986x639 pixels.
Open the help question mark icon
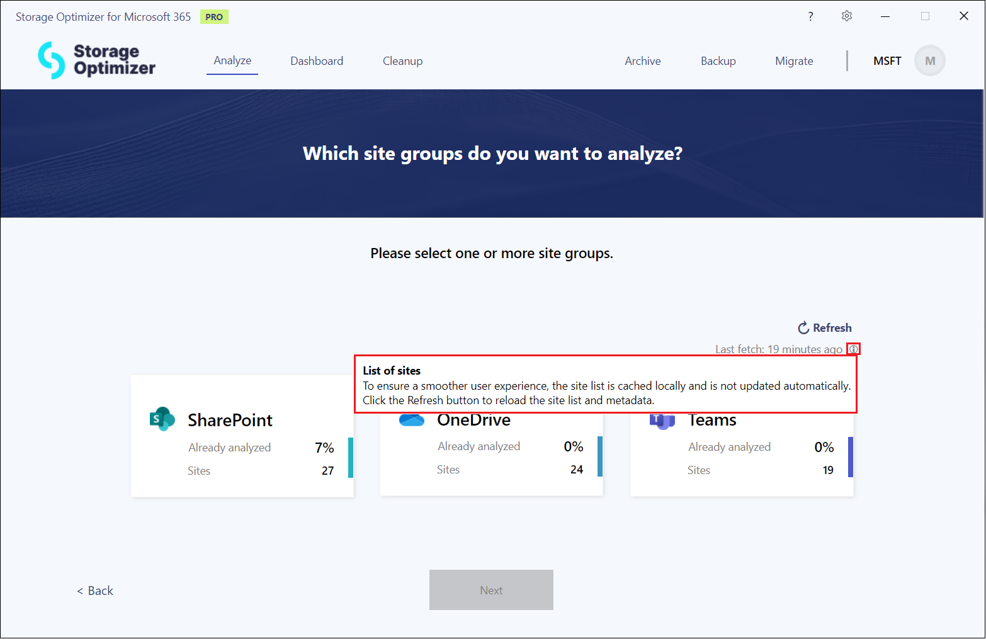pyautogui.click(x=810, y=16)
